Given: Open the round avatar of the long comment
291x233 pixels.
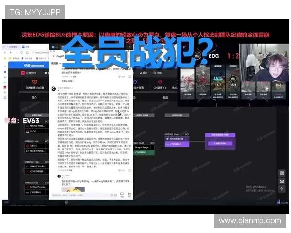Looking at the screenshot, I should tap(54, 89).
